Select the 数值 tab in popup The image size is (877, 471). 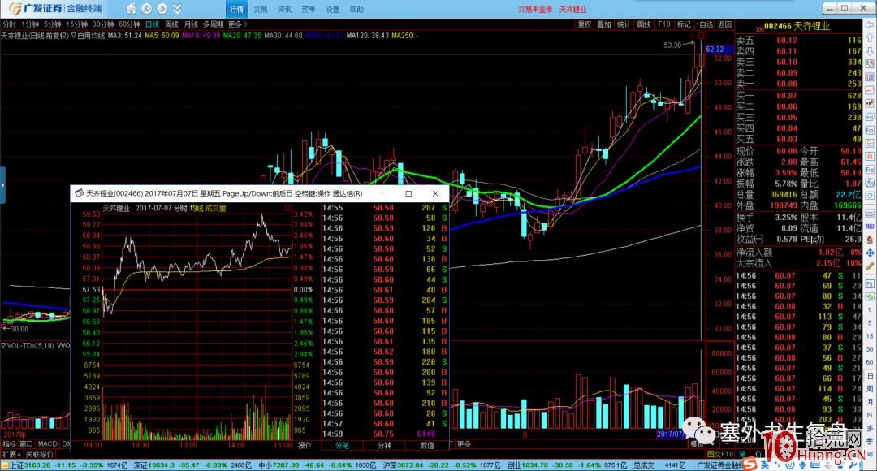pos(427,446)
